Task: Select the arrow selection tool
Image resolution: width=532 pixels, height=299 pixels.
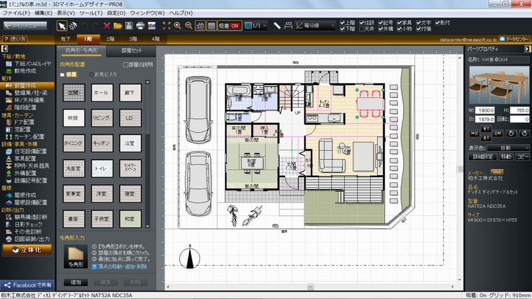Action: click(62, 26)
